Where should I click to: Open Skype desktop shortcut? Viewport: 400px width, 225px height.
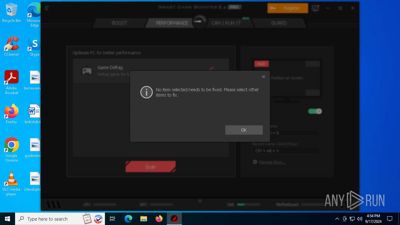click(34, 47)
